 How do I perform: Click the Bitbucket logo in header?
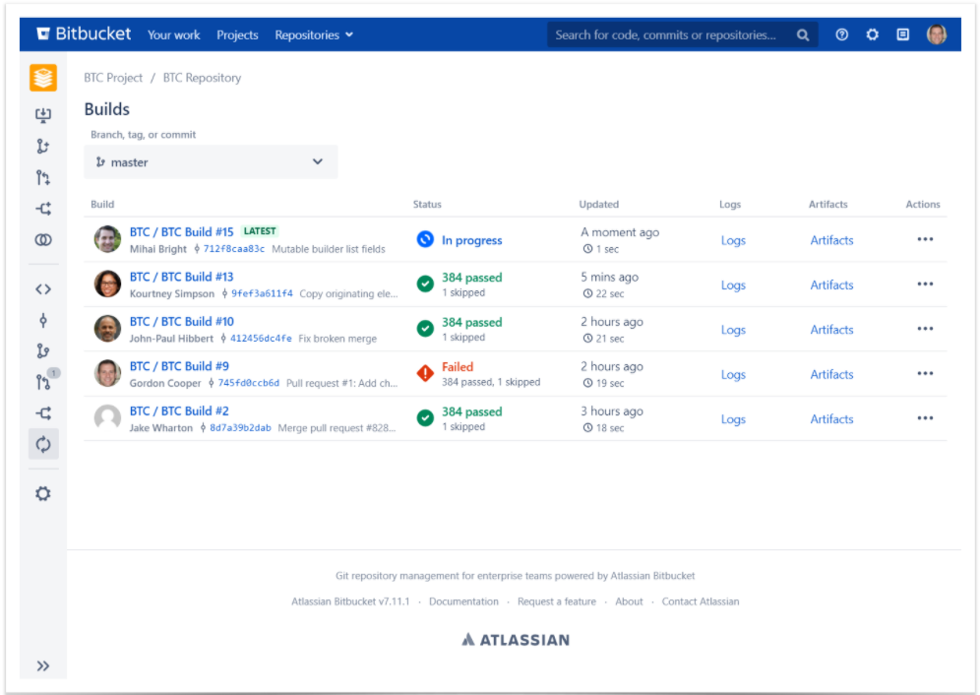coord(84,33)
